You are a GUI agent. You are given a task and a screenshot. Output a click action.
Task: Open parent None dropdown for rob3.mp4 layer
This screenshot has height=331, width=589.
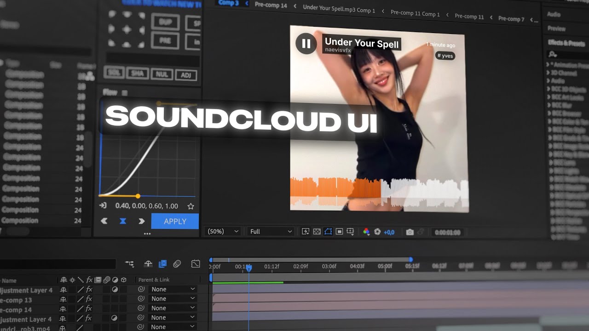pos(173,327)
